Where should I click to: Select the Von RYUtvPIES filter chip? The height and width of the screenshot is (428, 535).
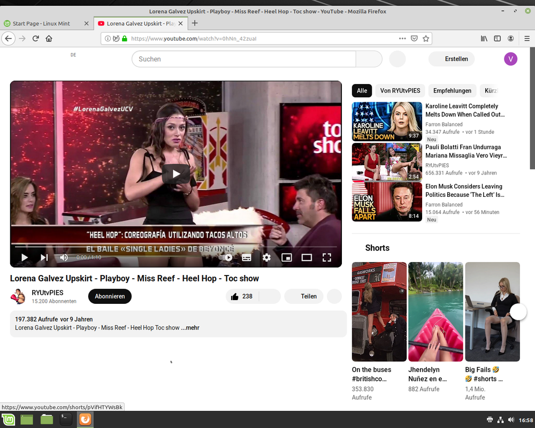click(400, 90)
